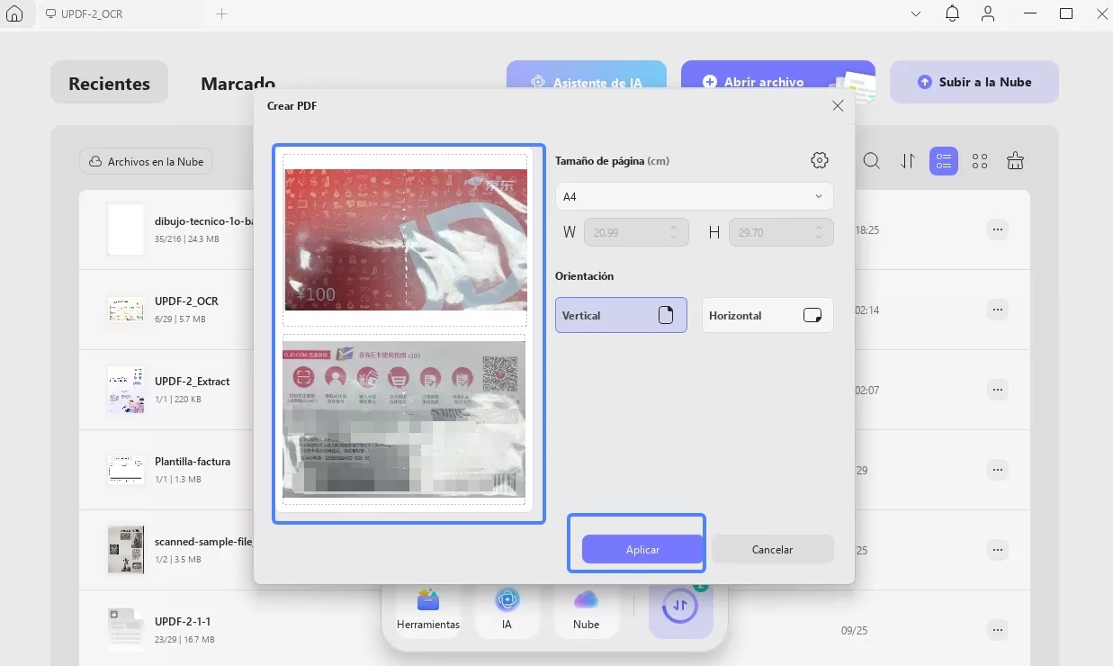
Task: Open more options for dibujo-tecnico file
Action: [997, 229]
